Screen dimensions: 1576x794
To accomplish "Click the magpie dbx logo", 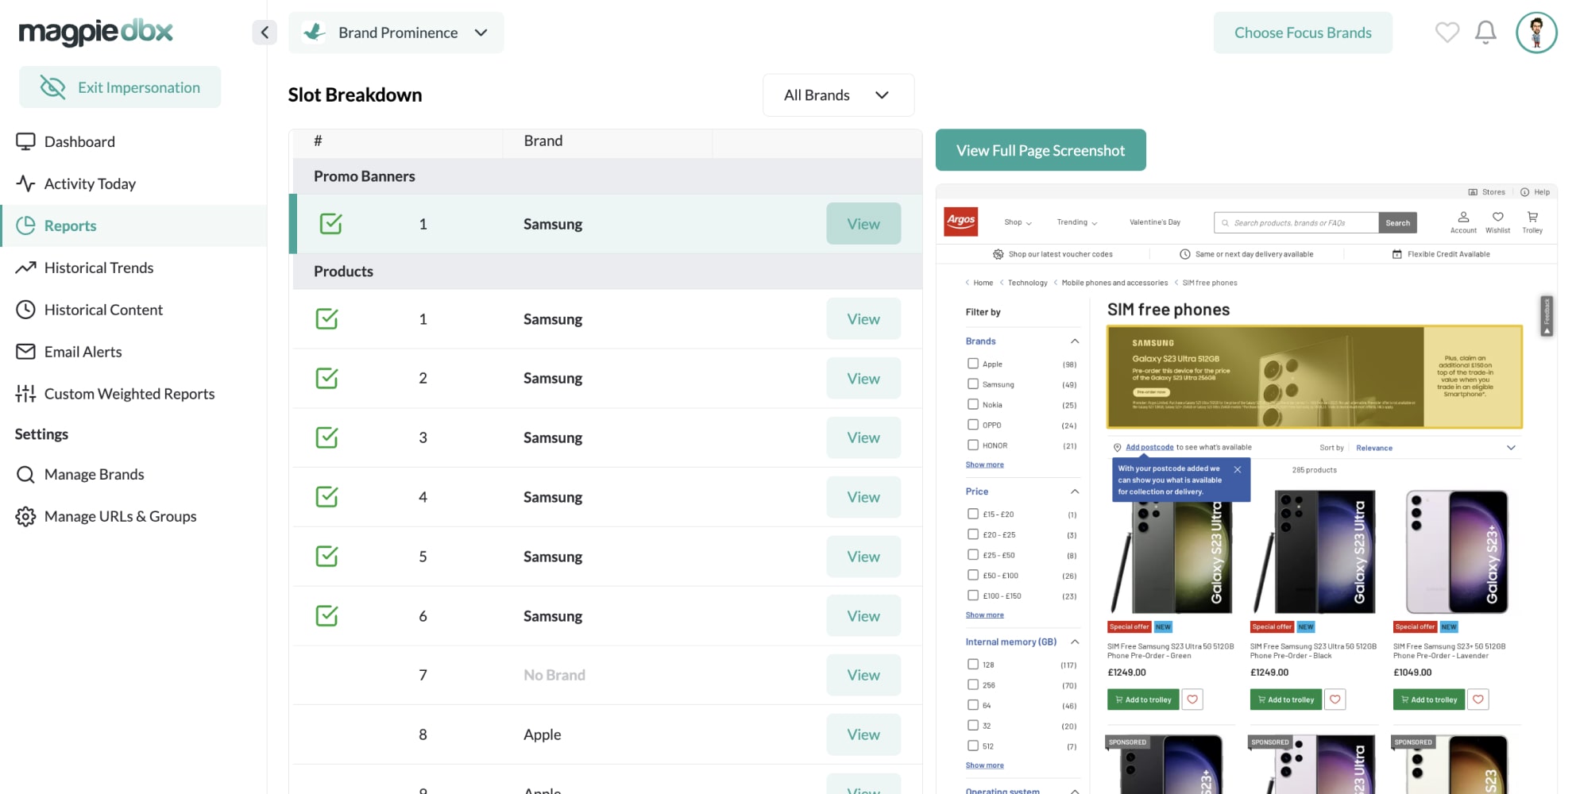I will [95, 32].
